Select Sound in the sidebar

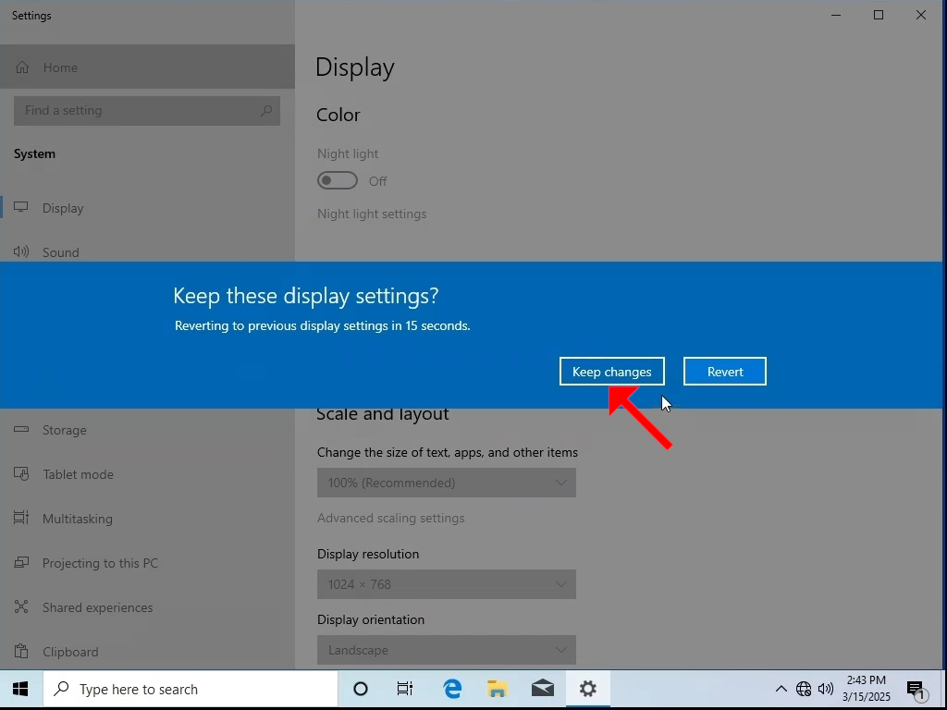coord(147,252)
